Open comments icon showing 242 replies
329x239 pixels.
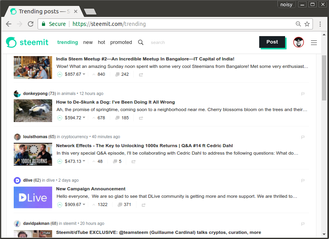point(118,74)
